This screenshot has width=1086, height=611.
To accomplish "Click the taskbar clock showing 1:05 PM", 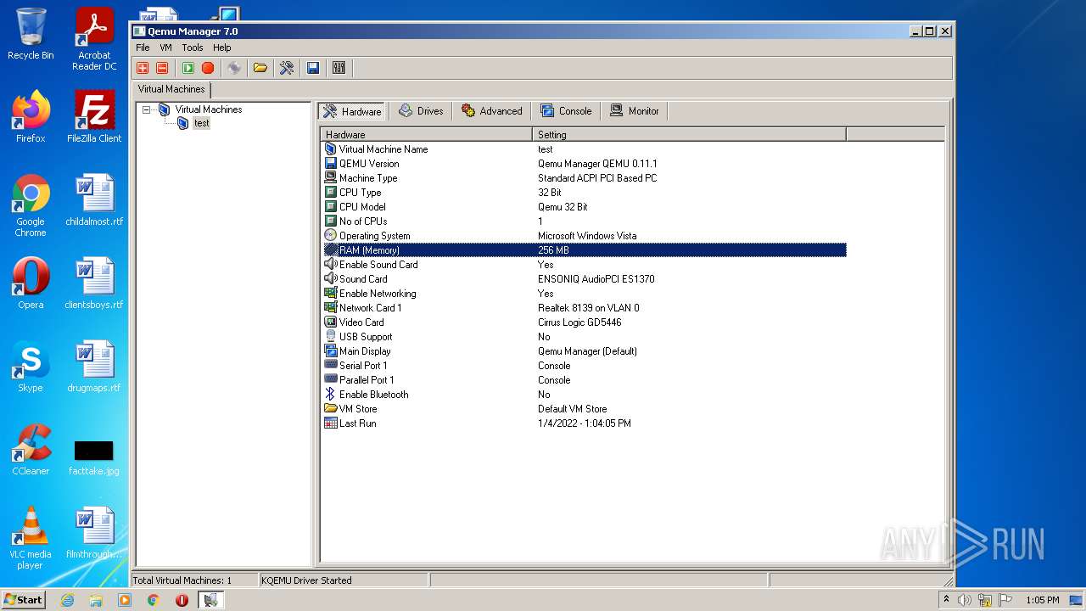I will coord(1042,600).
